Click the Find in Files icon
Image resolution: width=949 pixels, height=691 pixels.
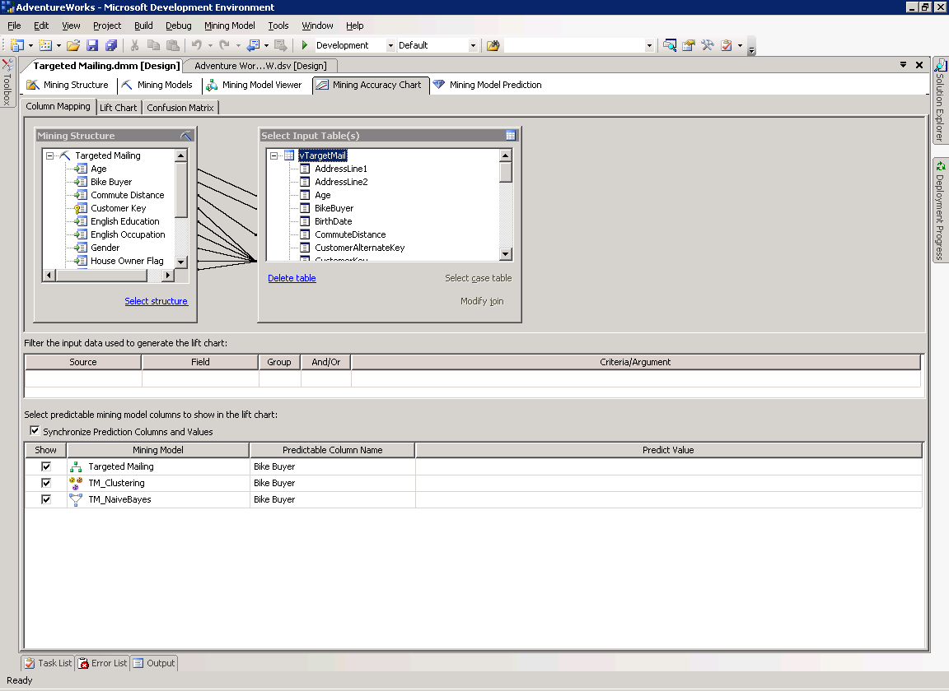(493, 45)
